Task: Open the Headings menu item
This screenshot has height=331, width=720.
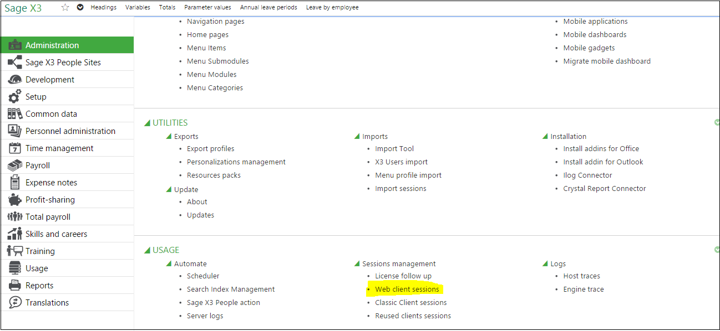Action: tap(104, 7)
